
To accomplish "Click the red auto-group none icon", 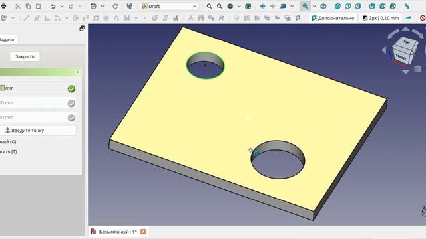I will tap(423, 18).
